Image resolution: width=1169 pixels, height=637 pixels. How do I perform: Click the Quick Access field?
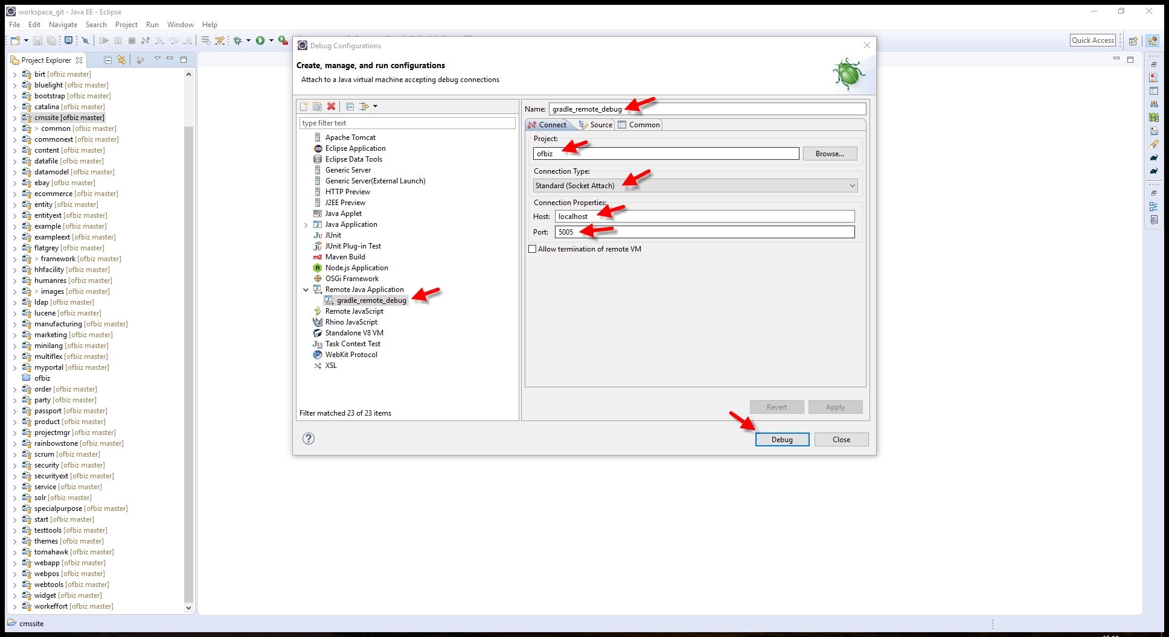pyautogui.click(x=1093, y=40)
